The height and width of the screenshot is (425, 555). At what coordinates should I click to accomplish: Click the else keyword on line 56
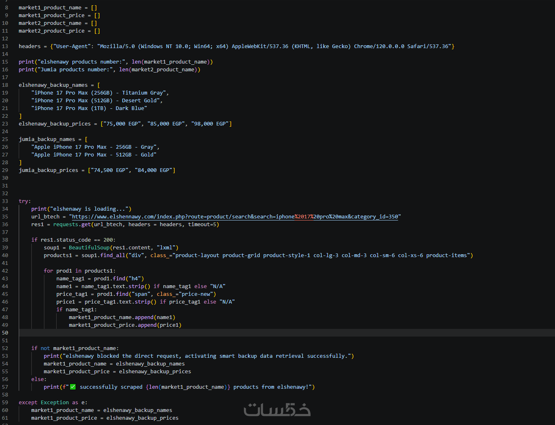[37, 379]
